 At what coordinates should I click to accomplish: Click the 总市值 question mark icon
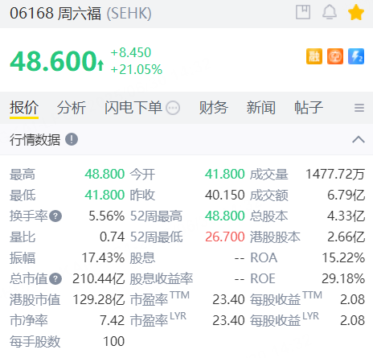tap(55, 279)
